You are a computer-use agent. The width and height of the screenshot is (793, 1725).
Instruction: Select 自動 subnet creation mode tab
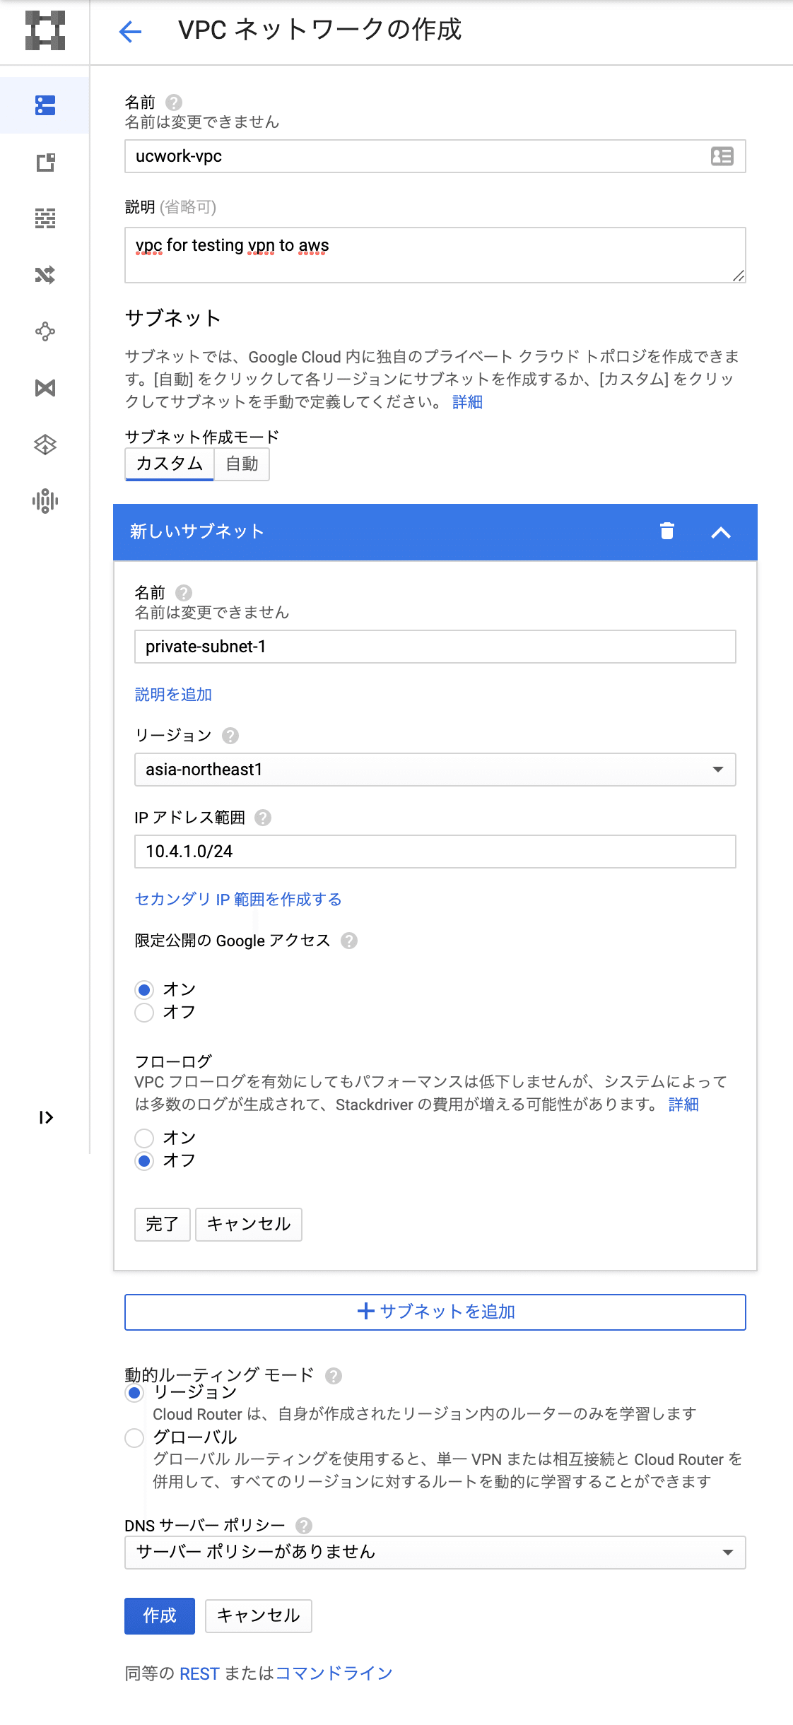[x=242, y=464]
